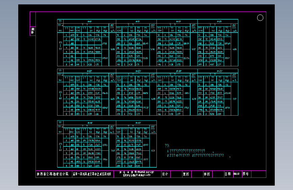
Task: Click the 7.67 value in the bottom left table
Action: tap(113, 150)
